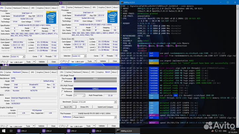Click Validate in Socket #1 window

click(x=41, y=62)
